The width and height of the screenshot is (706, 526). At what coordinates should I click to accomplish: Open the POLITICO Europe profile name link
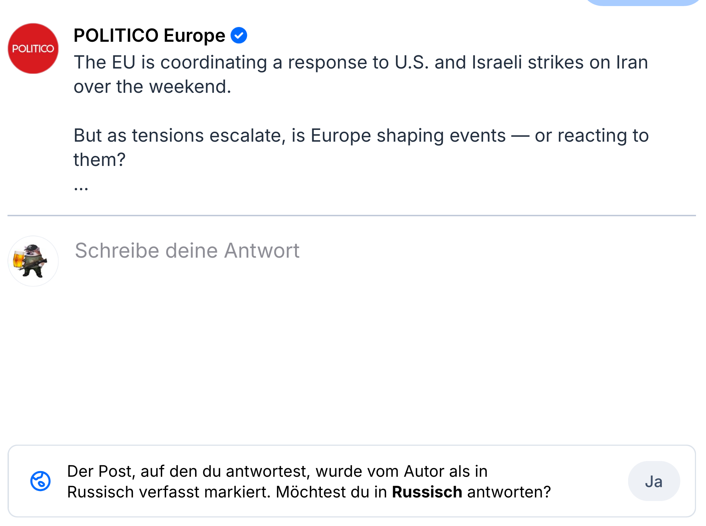click(x=149, y=35)
